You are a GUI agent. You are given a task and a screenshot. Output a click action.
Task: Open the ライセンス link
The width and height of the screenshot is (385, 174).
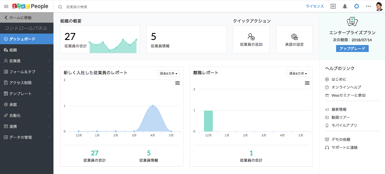315,6
